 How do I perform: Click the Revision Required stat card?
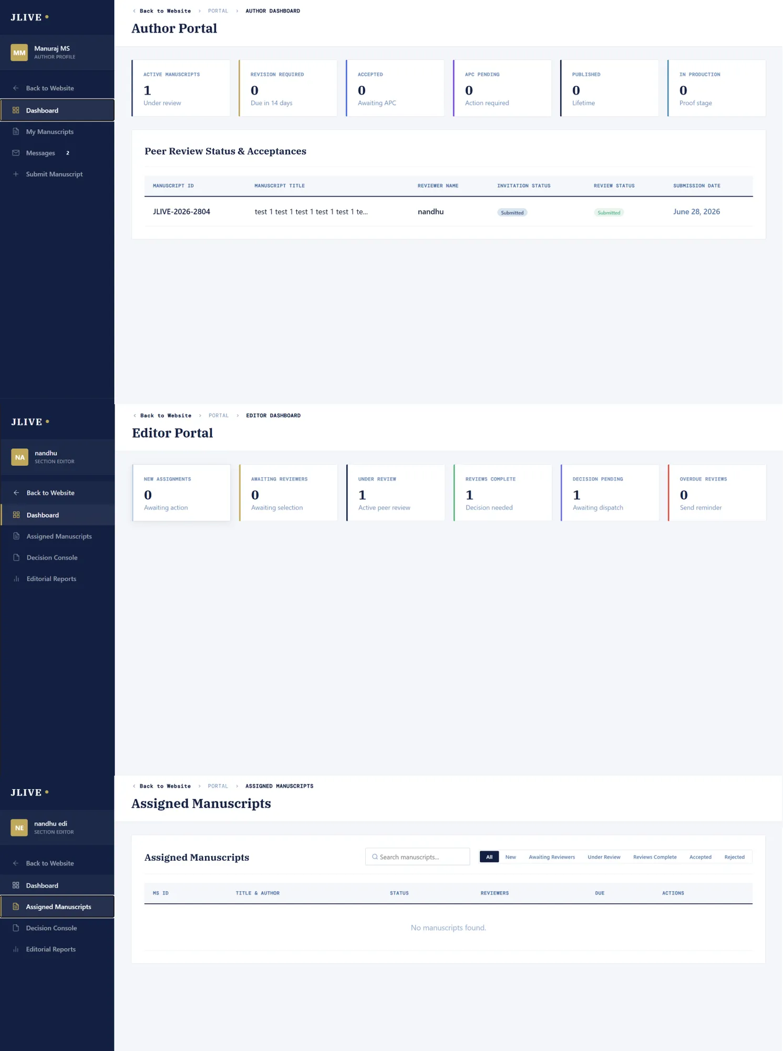pos(288,88)
